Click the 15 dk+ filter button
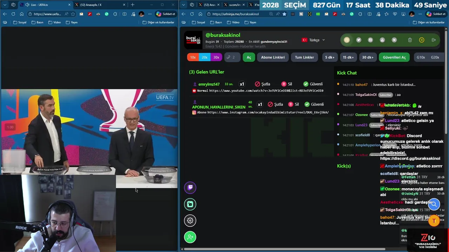 tap(348, 57)
